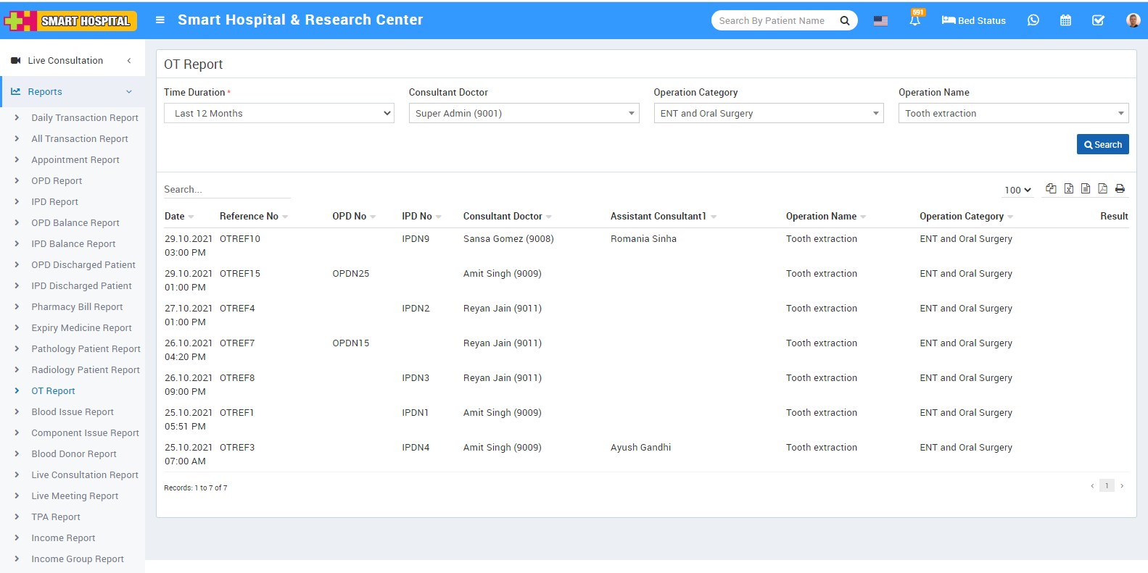Image resolution: width=1148 pixels, height=573 pixels.
Task: Open the Consultant Doctor dropdown
Action: click(524, 113)
